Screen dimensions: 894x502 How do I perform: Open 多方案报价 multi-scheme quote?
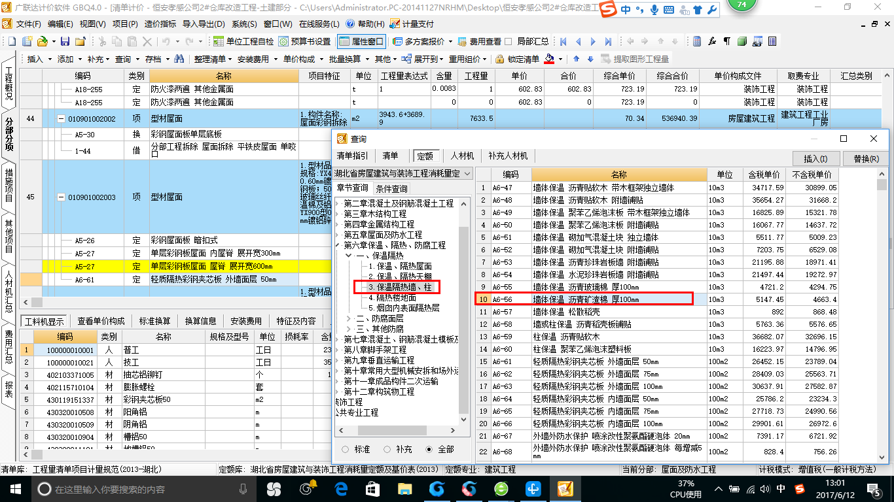click(422, 41)
